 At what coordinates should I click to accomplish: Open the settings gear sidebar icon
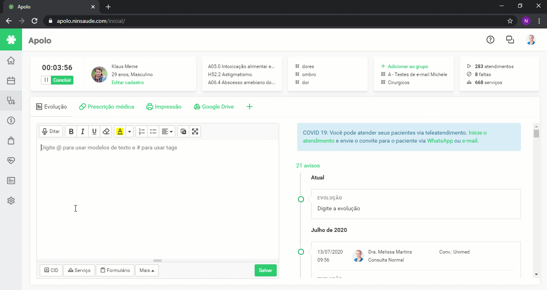coord(11,201)
